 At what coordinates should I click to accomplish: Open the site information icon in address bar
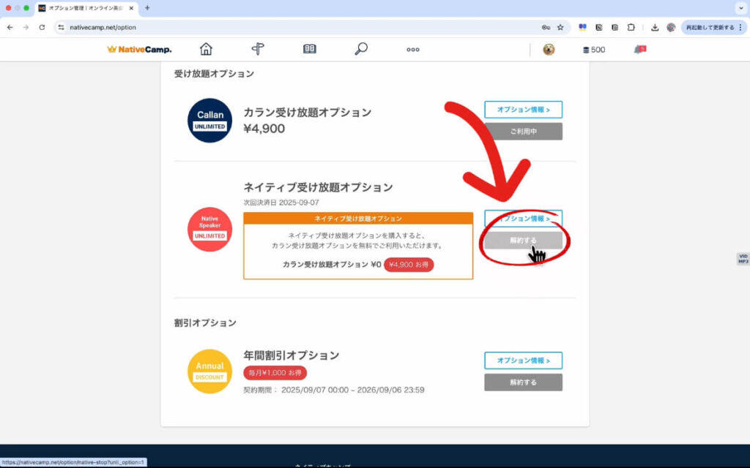pyautogui.click(x=61, y=27)
